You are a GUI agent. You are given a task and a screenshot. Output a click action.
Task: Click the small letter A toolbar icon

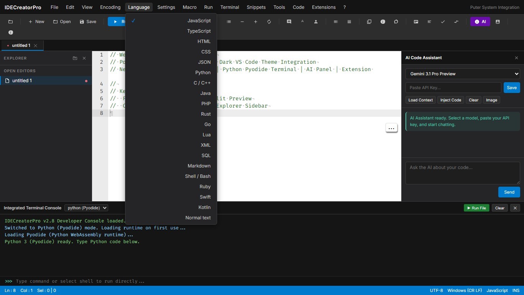coord(302,22)
